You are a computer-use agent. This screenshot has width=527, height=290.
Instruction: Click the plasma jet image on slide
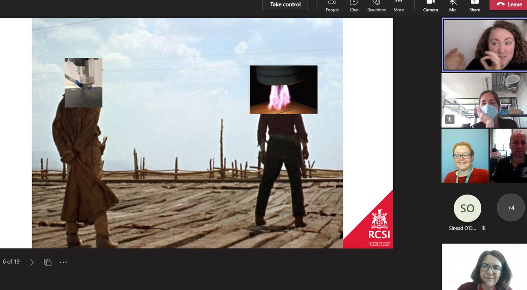pyautogui.click(x=283, y=90)
